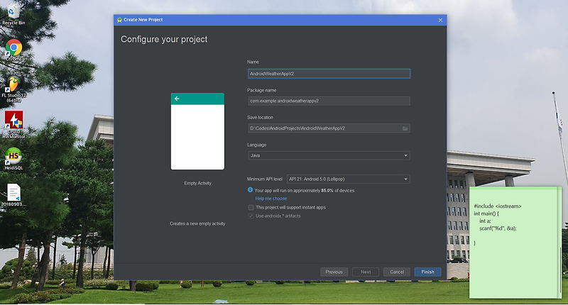Select the Empty Activity phone preview
Viewport: 568px width, 305px height.
pos(197,131)
